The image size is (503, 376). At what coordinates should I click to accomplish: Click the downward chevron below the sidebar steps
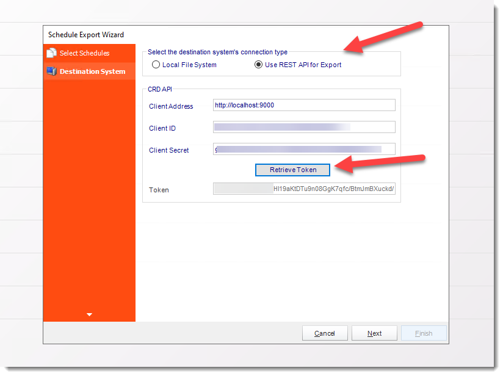89,314
